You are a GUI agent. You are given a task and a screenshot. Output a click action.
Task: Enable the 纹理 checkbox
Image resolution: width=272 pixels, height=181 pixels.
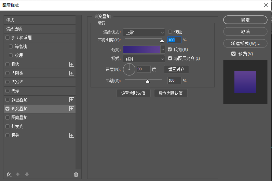(x=11, y=55)
